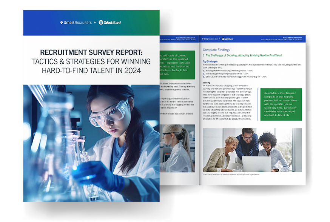Open the three-colleagues photo on right page

point(252,150)
